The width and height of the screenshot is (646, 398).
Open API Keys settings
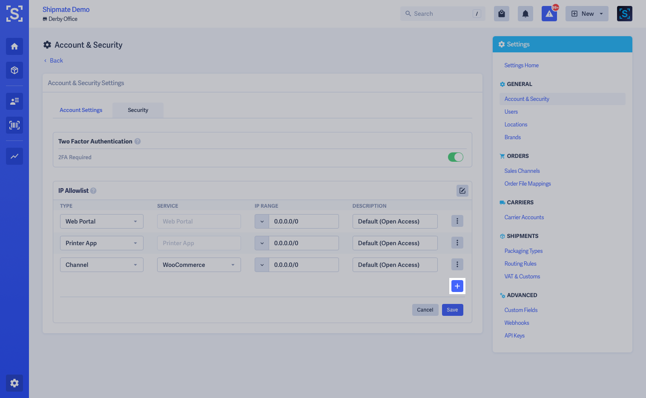514,336
